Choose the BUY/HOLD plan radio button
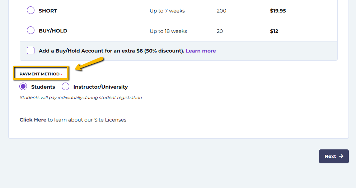This screenshot has width=356, height=188. [x=31, y=30]
